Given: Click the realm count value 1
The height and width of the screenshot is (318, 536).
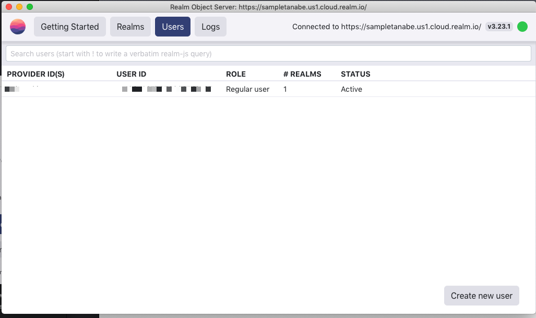Looking at the screenshot, I should (284, 89).
